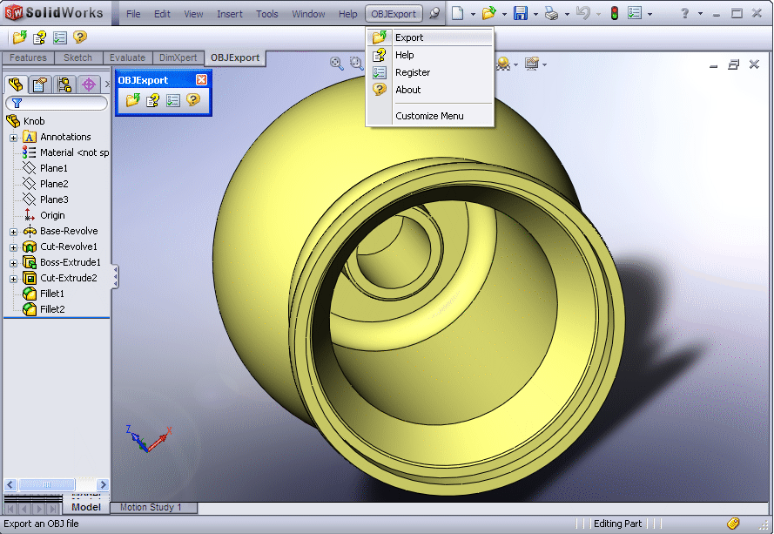The image size is (774, 534).
Task: Switch to the Evaluate tab
Action: pyautogui.click(x=127, y=57)
